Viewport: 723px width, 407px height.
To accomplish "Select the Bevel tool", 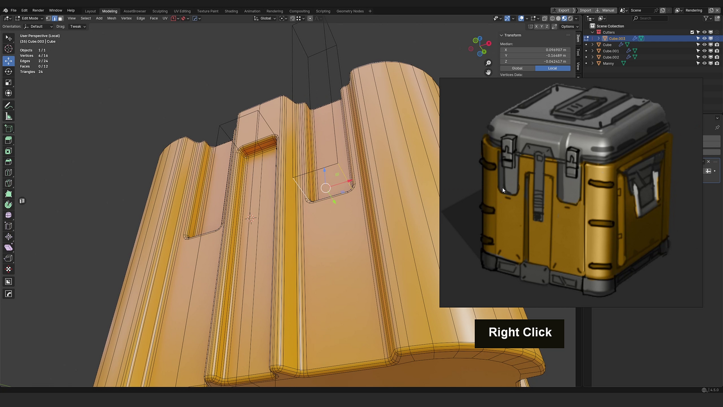I will (8, 162).
